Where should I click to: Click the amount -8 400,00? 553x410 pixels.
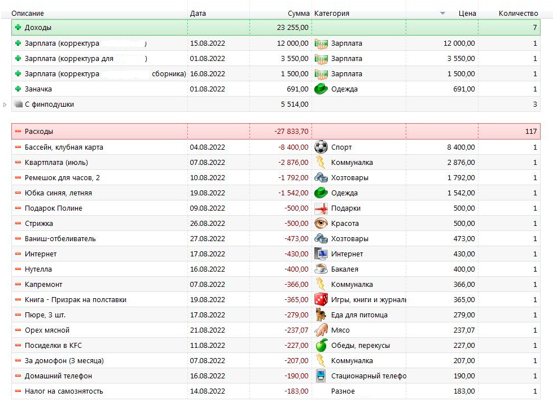pyautogui.click(x=293, y=147)
